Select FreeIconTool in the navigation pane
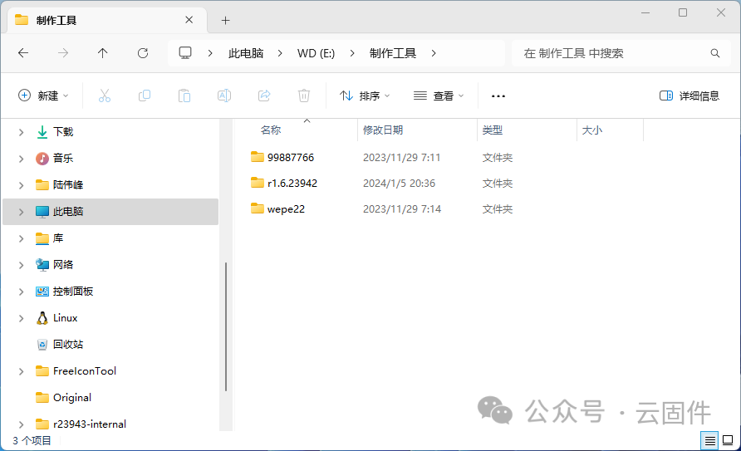 coord(84,371)
